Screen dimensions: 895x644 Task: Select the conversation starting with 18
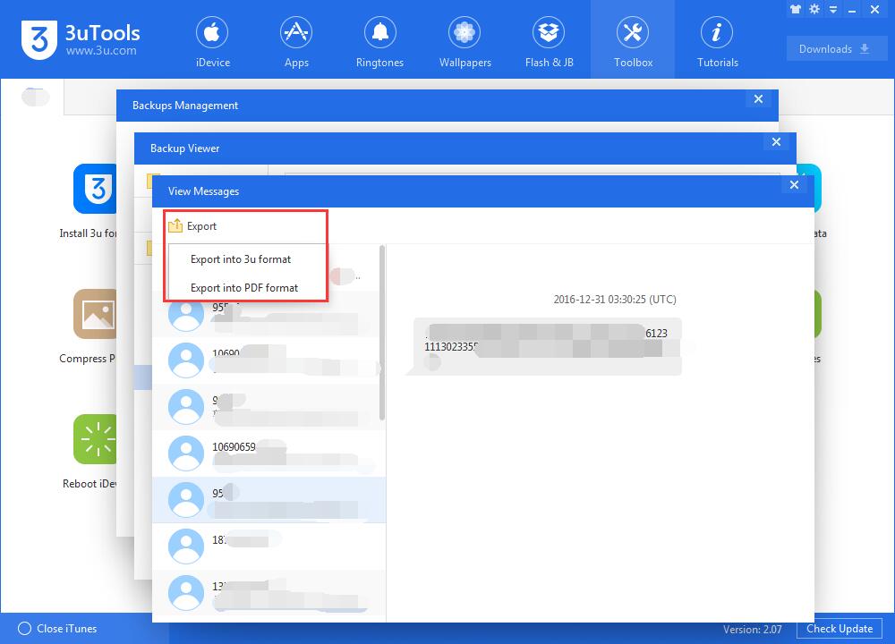click(268, 546)
